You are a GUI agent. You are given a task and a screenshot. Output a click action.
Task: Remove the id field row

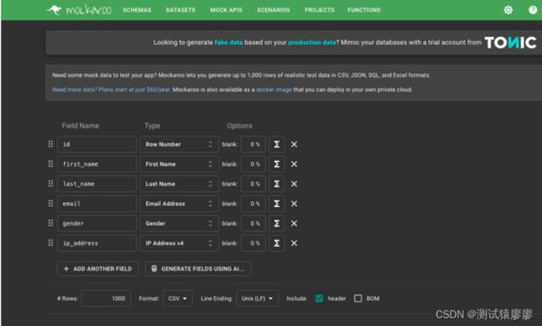click(294, 144)
